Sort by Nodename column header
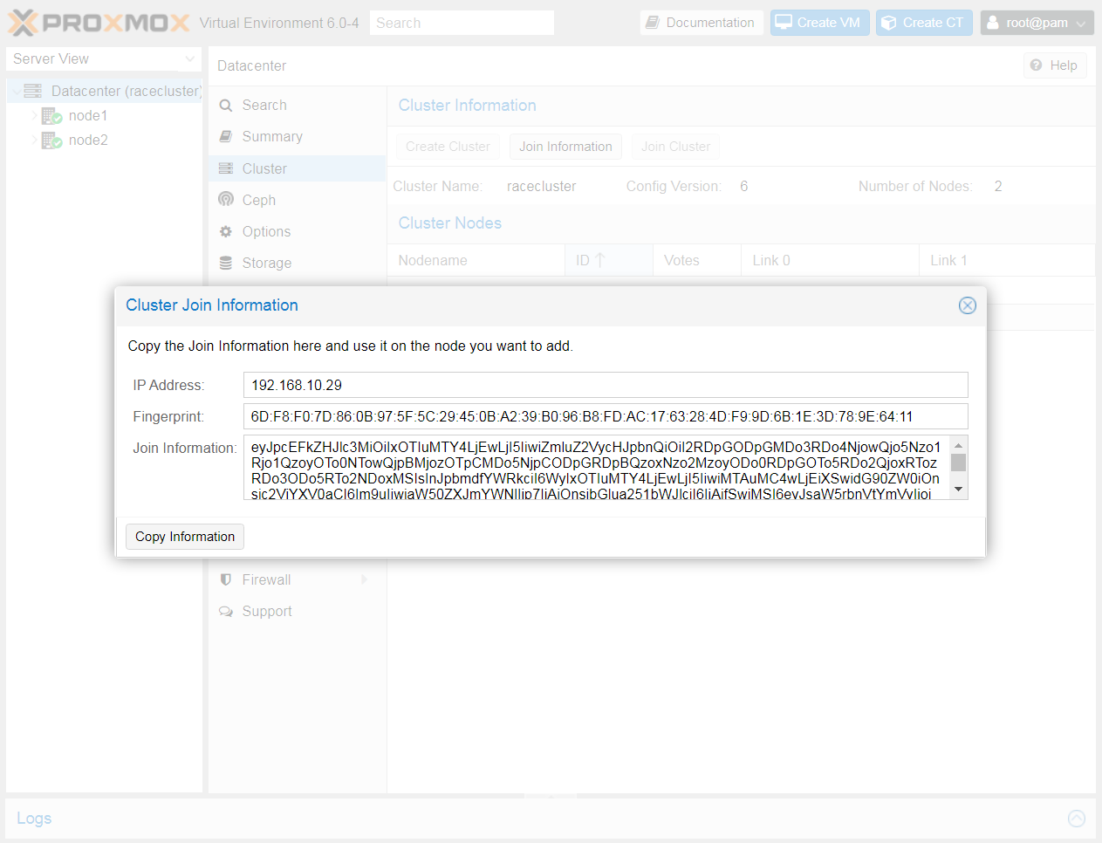Screen dimensions: 1102x843 tap(476, 260)
